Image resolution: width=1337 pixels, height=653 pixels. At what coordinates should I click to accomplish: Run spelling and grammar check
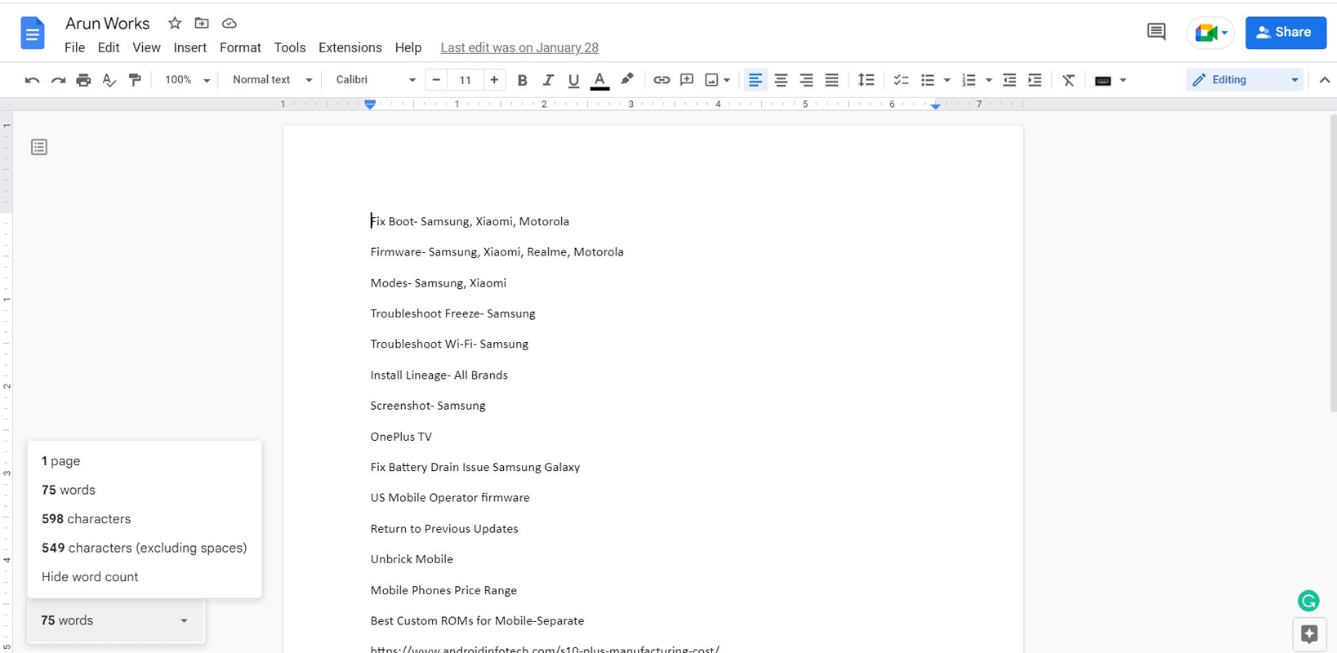[109, 80]
